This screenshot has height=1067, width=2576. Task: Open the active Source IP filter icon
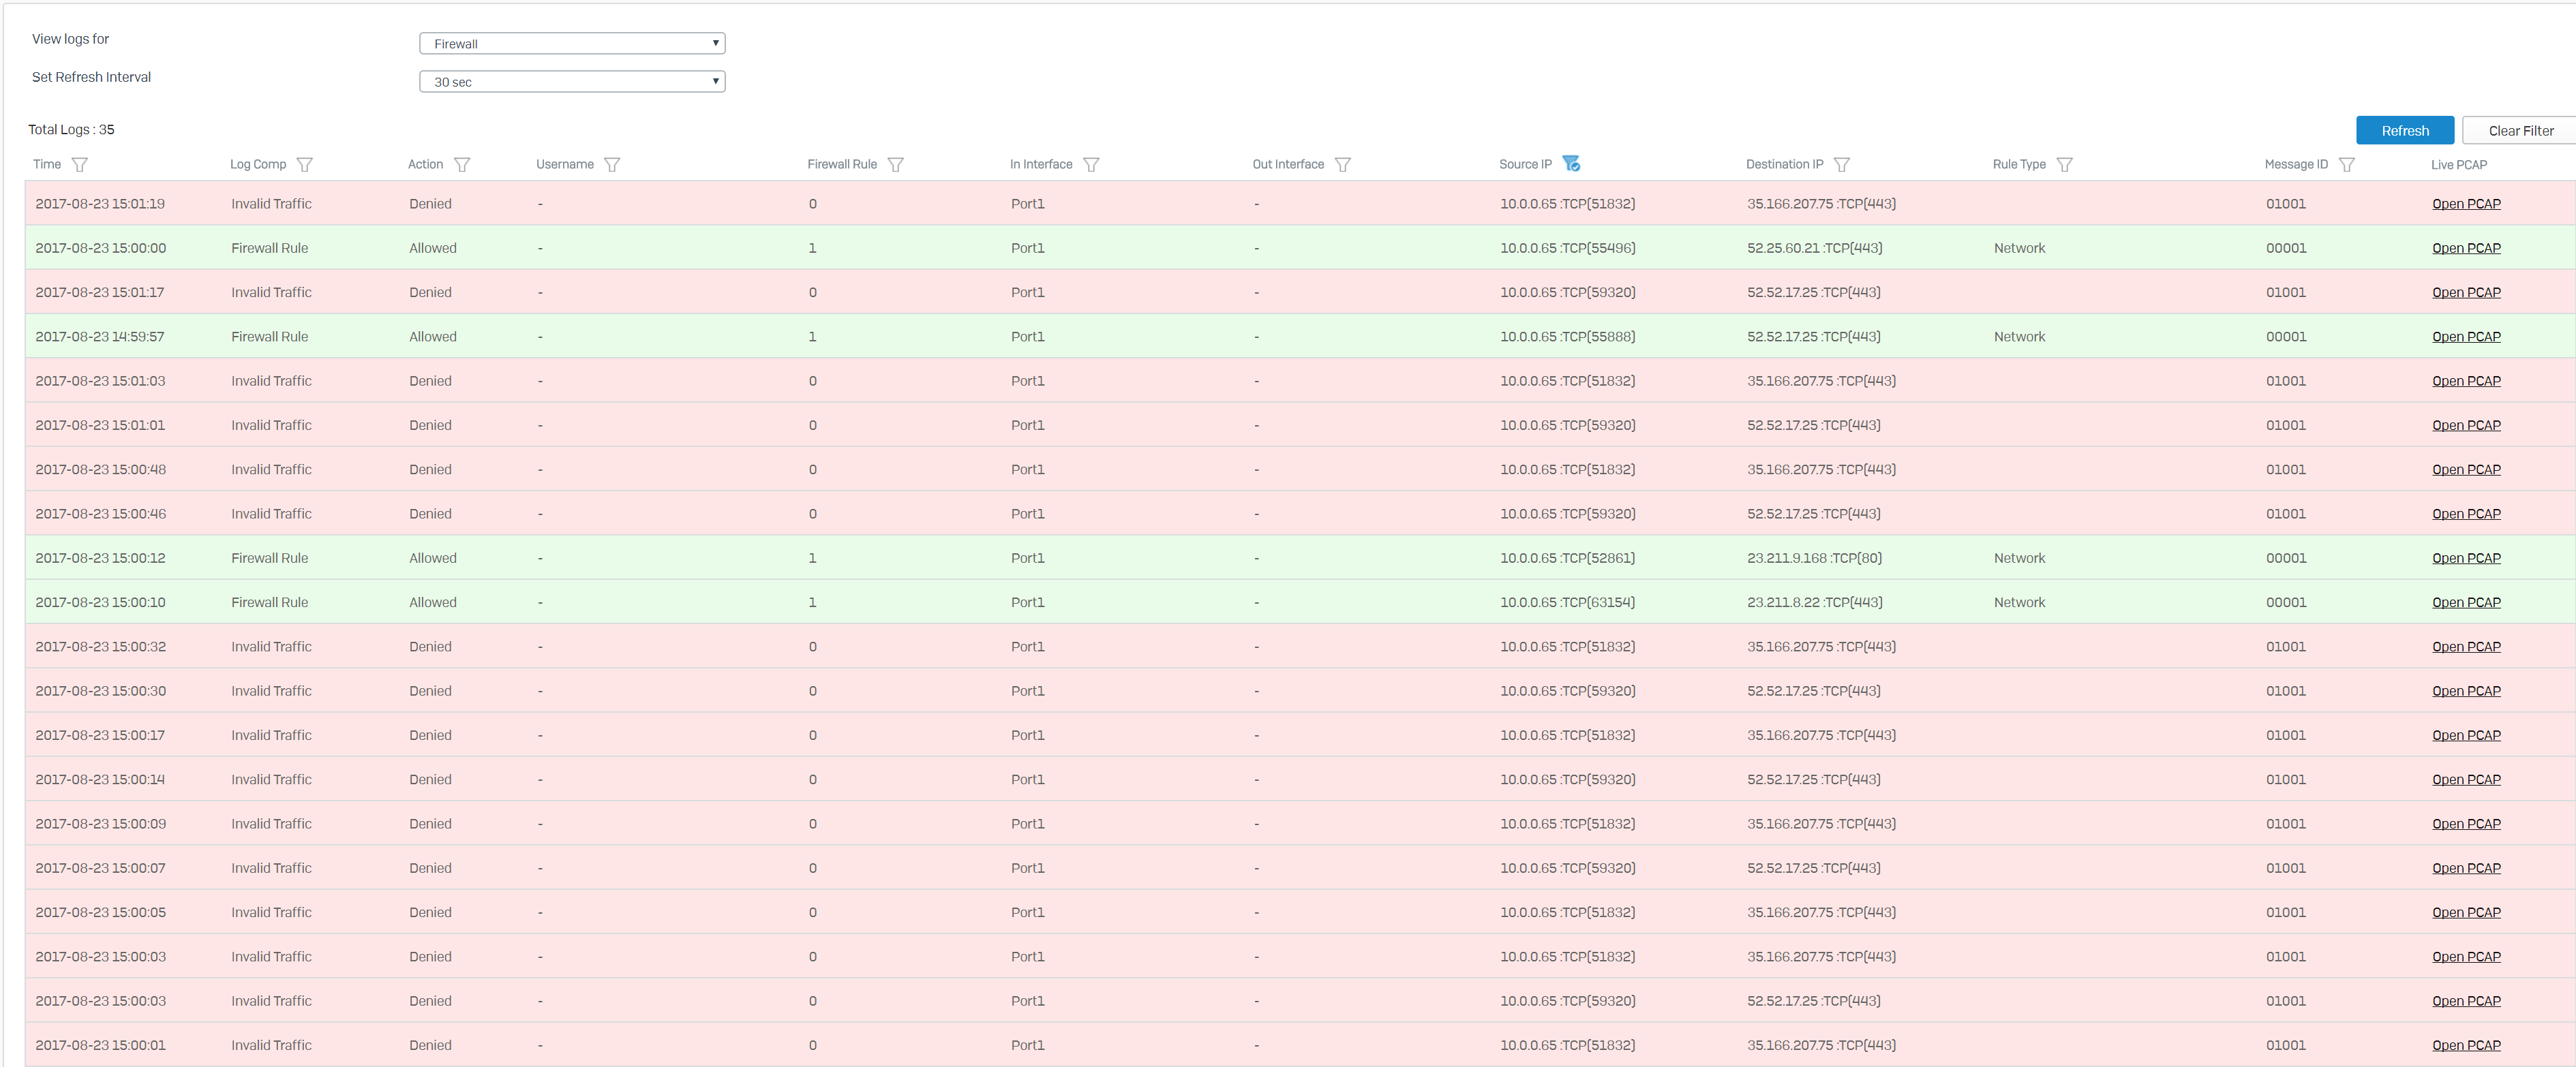point(1571,163)
